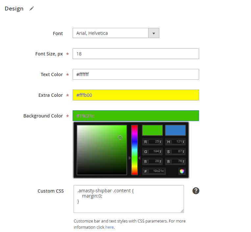Click the Custom CSS help question mark icon
Viewport: 251px width, 232px height.
pyautogui.click(x=196, y=191)
